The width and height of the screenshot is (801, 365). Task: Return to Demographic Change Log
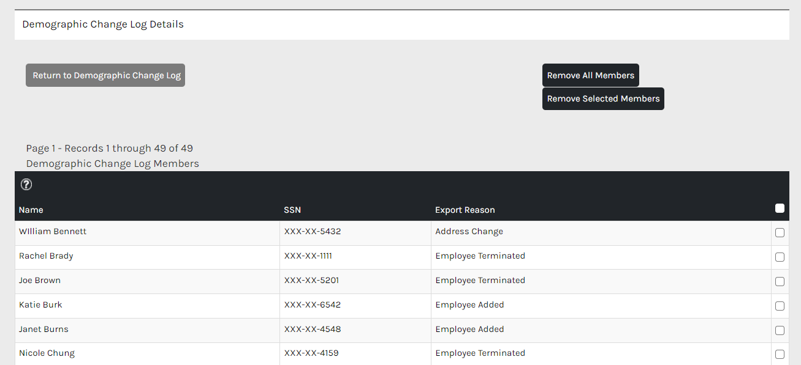(105, 75)
